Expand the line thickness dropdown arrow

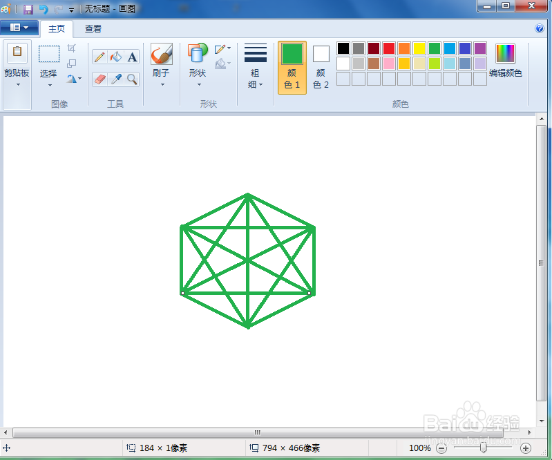260,84
